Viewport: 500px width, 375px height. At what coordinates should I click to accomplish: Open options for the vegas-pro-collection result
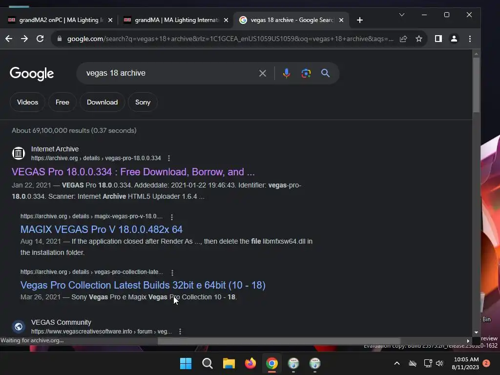pyautogui.click(x=172, y=273)
